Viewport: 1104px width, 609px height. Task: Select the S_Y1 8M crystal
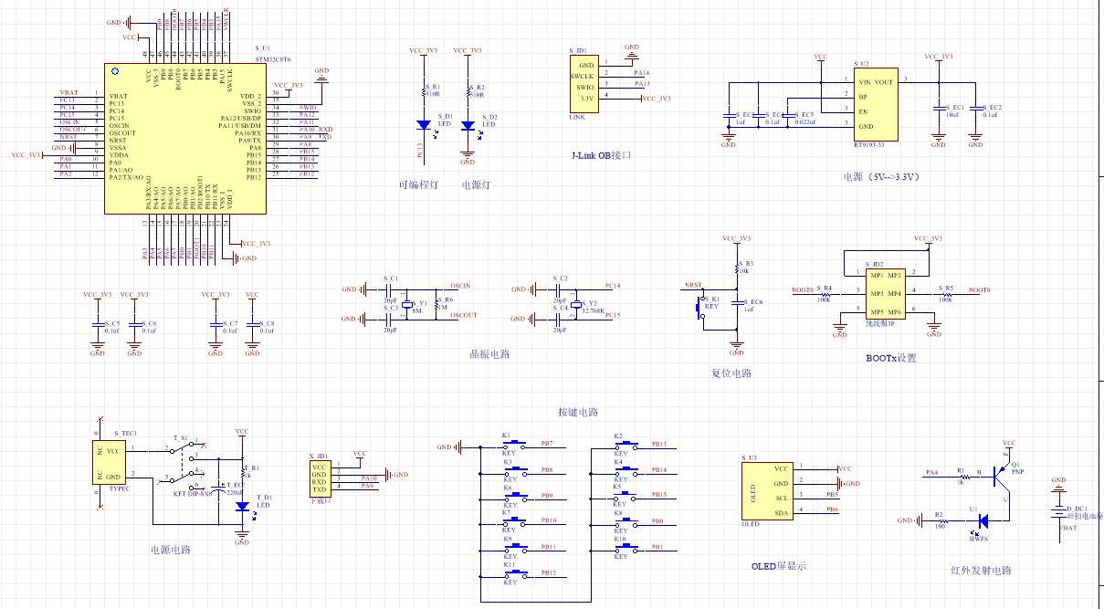pos(409,305)
